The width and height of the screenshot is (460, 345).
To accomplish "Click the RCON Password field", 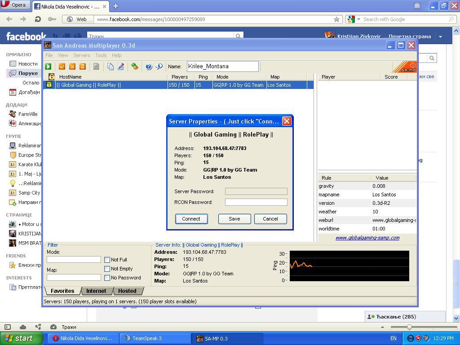I will coord(256,202).
